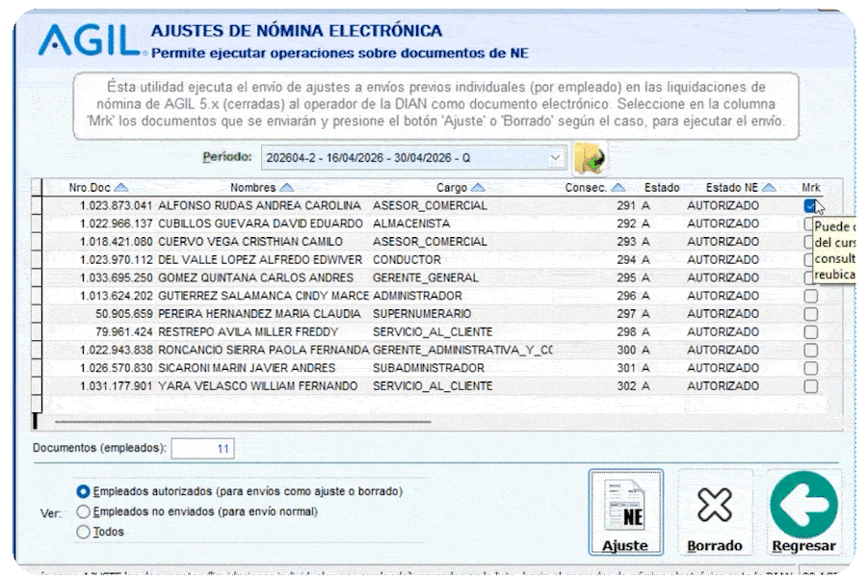Check Mrk for GUTIERREZ SALAMANCA CINDY

810,296
